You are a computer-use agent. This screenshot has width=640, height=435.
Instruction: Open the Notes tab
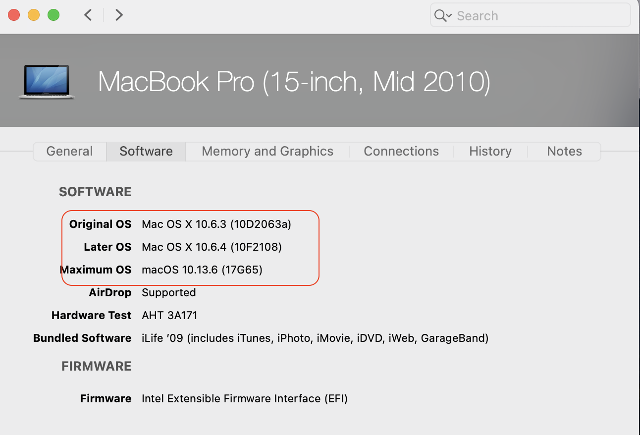(564, 151)
